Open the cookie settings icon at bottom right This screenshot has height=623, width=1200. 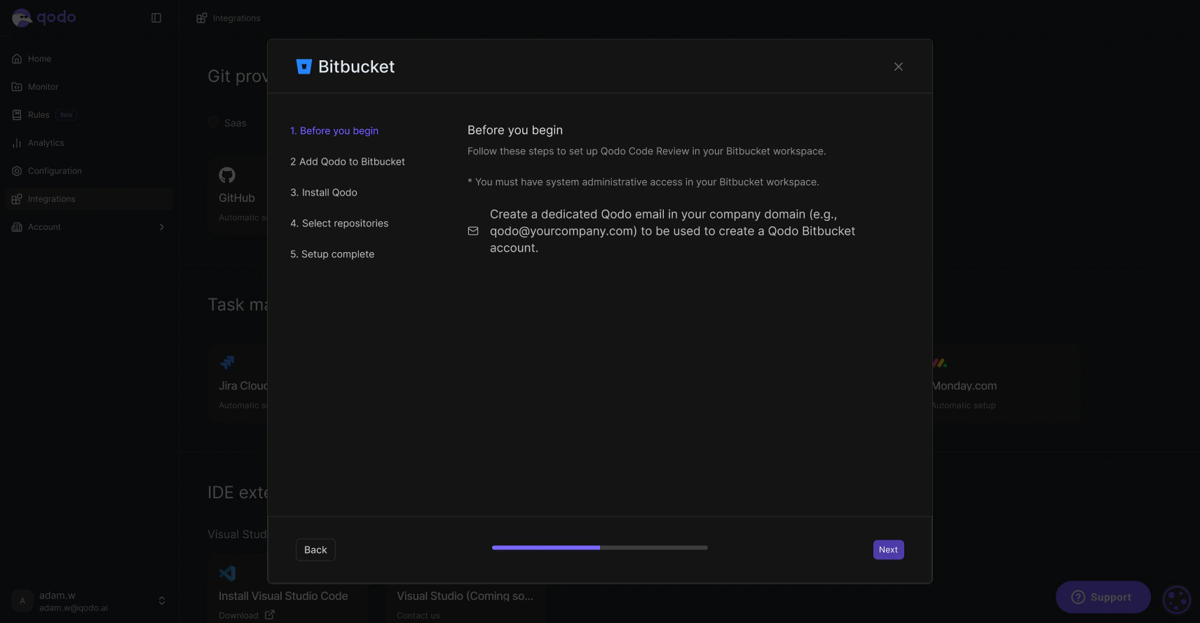(1177, 600)
